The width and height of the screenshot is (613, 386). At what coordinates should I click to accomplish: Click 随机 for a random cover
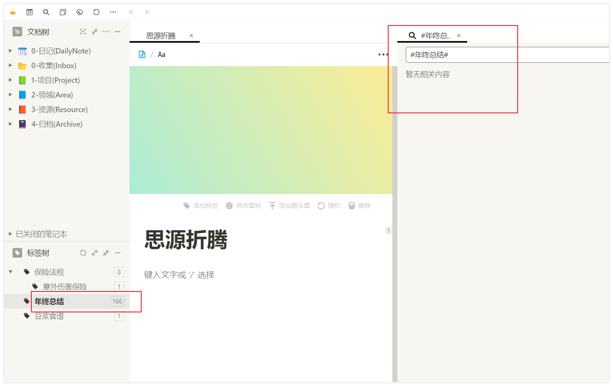[x=329, y=206]
